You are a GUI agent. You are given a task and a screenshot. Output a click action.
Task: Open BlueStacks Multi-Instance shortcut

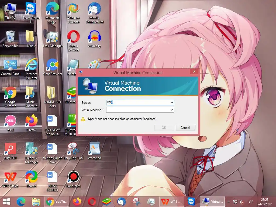(70, 125)
